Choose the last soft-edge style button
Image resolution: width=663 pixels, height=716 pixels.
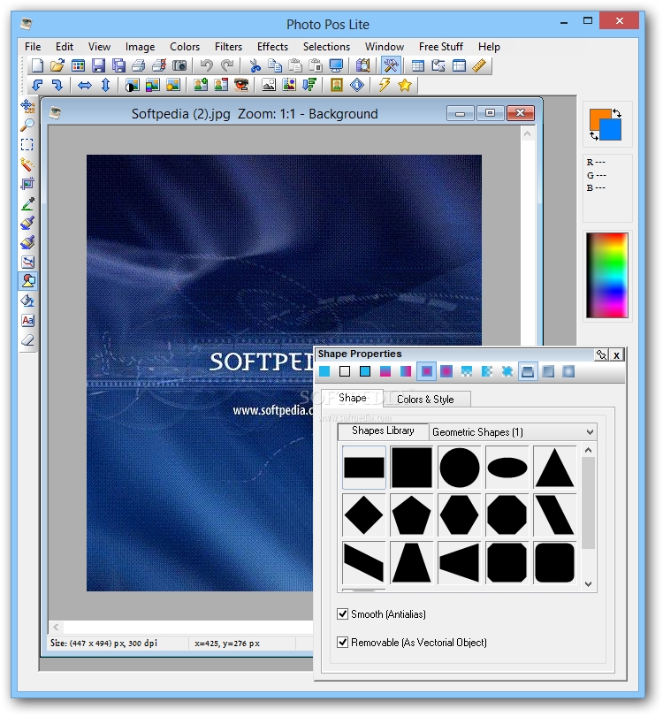click(x=568, y=371)
